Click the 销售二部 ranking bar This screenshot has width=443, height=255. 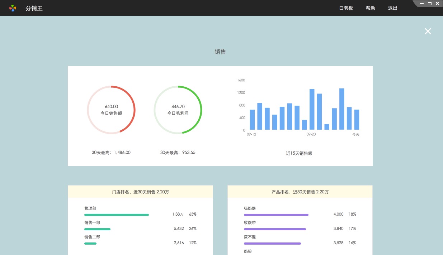pyautogui.click(x=90, y=244)
